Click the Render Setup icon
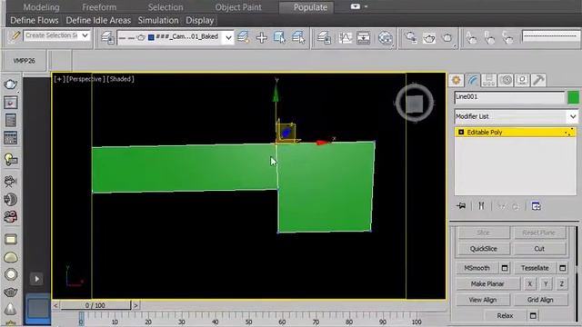Screen dimensions: 582x327 click(411, 37)
